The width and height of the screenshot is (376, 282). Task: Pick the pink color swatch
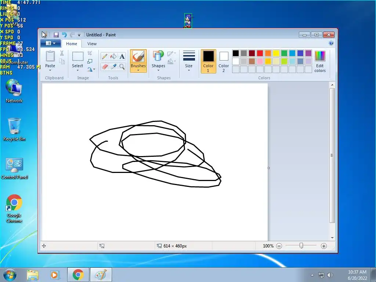(x=260, y=61)
